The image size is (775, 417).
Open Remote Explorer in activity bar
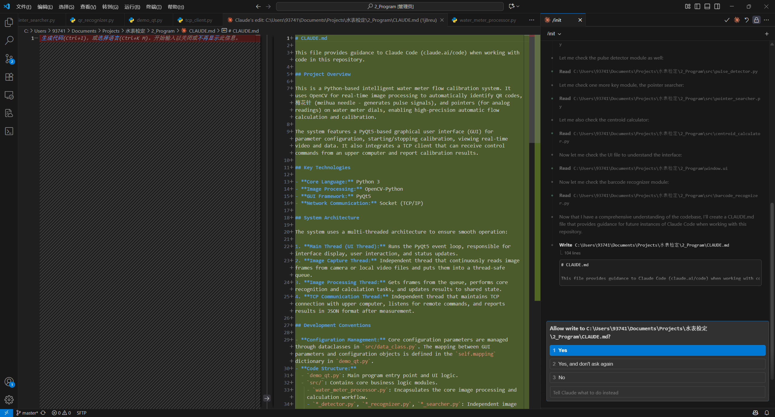point(9,95)
